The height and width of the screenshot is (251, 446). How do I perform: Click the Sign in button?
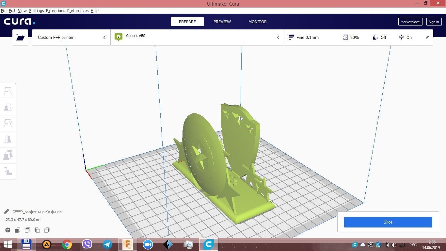[x=434, y=22]
